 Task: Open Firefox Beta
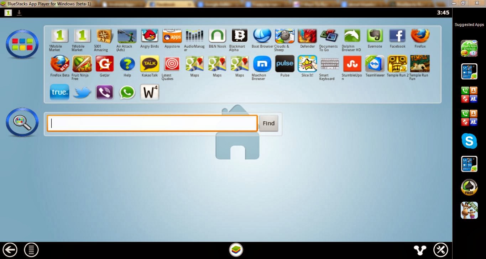[60, 64]
